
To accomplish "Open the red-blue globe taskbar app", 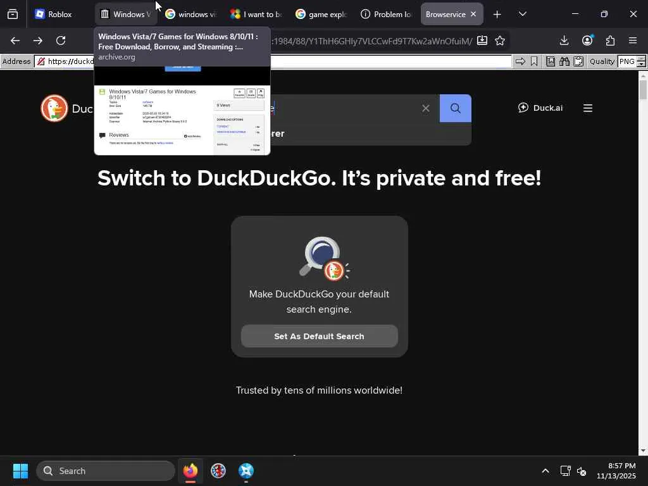I will tap(218, 471).
